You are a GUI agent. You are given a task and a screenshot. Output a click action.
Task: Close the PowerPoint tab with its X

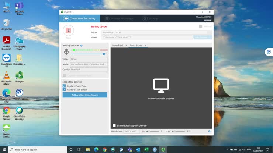[126, 45]
